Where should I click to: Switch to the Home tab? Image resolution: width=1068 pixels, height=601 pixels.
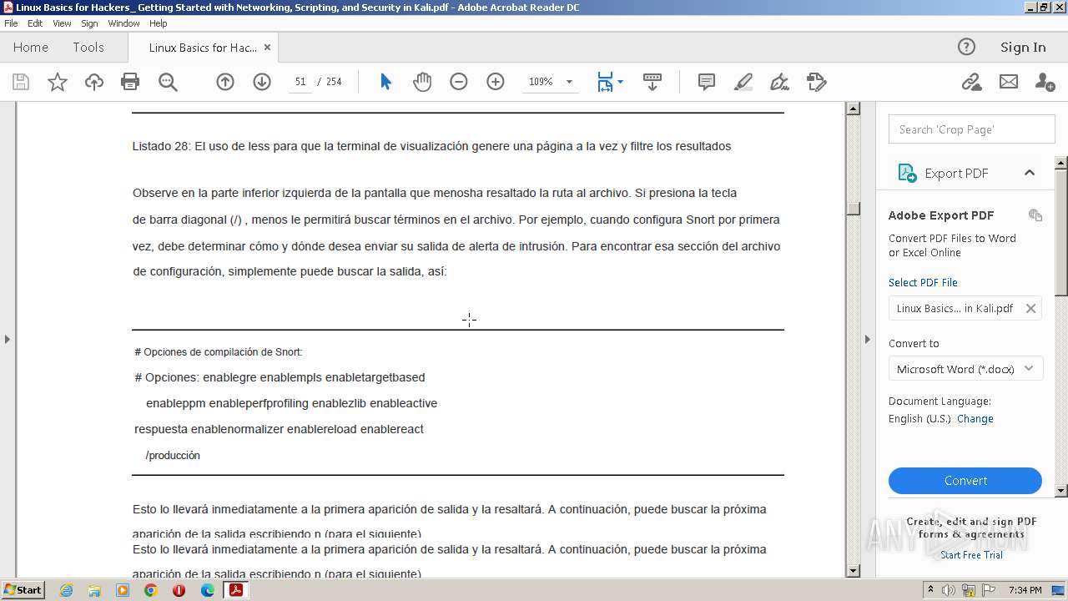31,48
